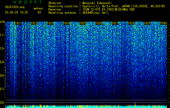Viewport: 170px width, 108px height.
Task: Click the tall yellow spike near 1928
Action: [x=135, y=105]
